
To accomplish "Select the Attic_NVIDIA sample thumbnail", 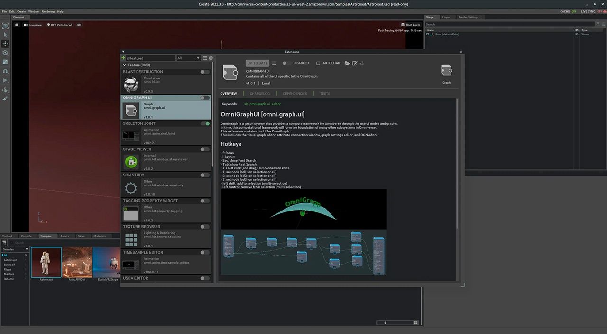I will 77,263.
